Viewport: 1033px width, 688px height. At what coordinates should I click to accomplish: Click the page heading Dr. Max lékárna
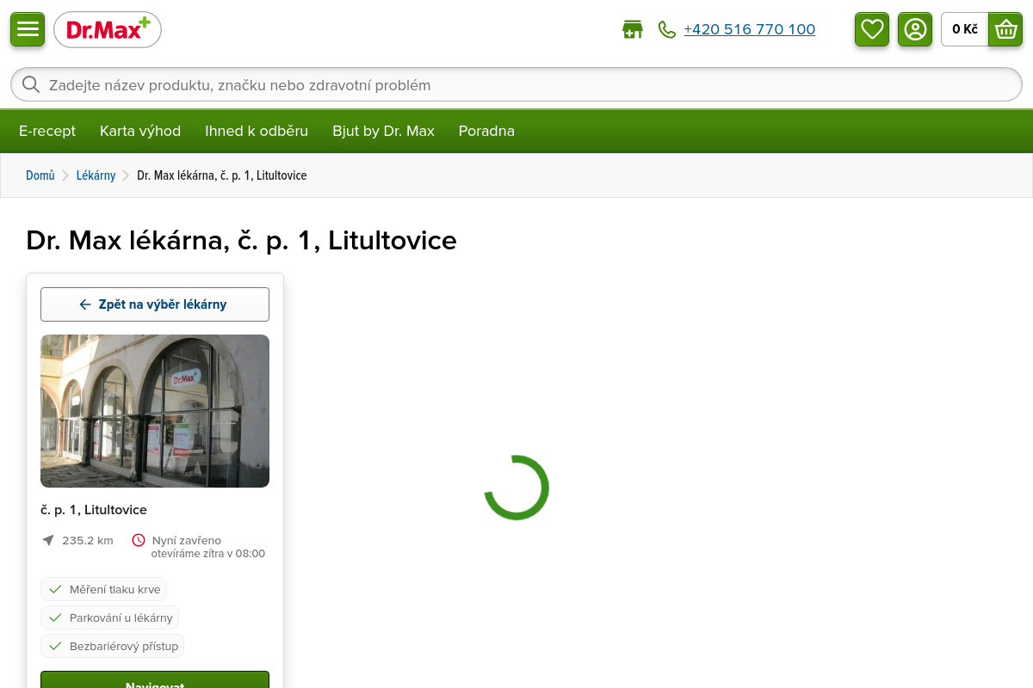tap(241, 240)
